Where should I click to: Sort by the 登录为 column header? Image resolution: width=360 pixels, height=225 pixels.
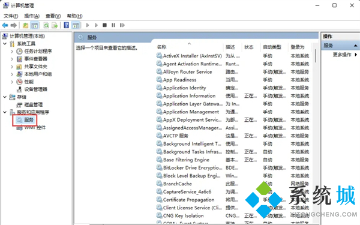(x=299, y=47)
